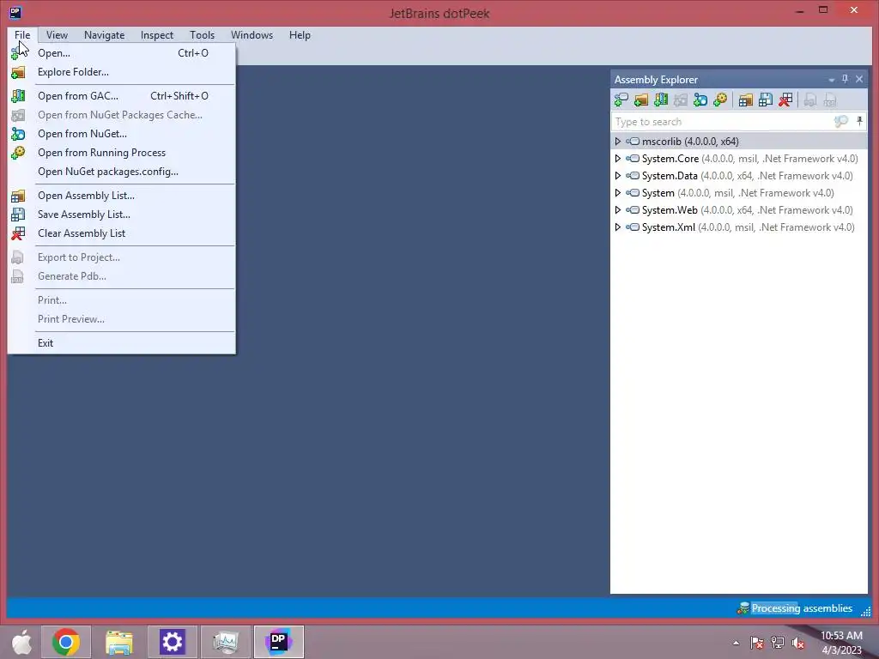Choose Save Assembly List... menu entry
The height and width of the screenshot is (659, 879).
point(122,215)
